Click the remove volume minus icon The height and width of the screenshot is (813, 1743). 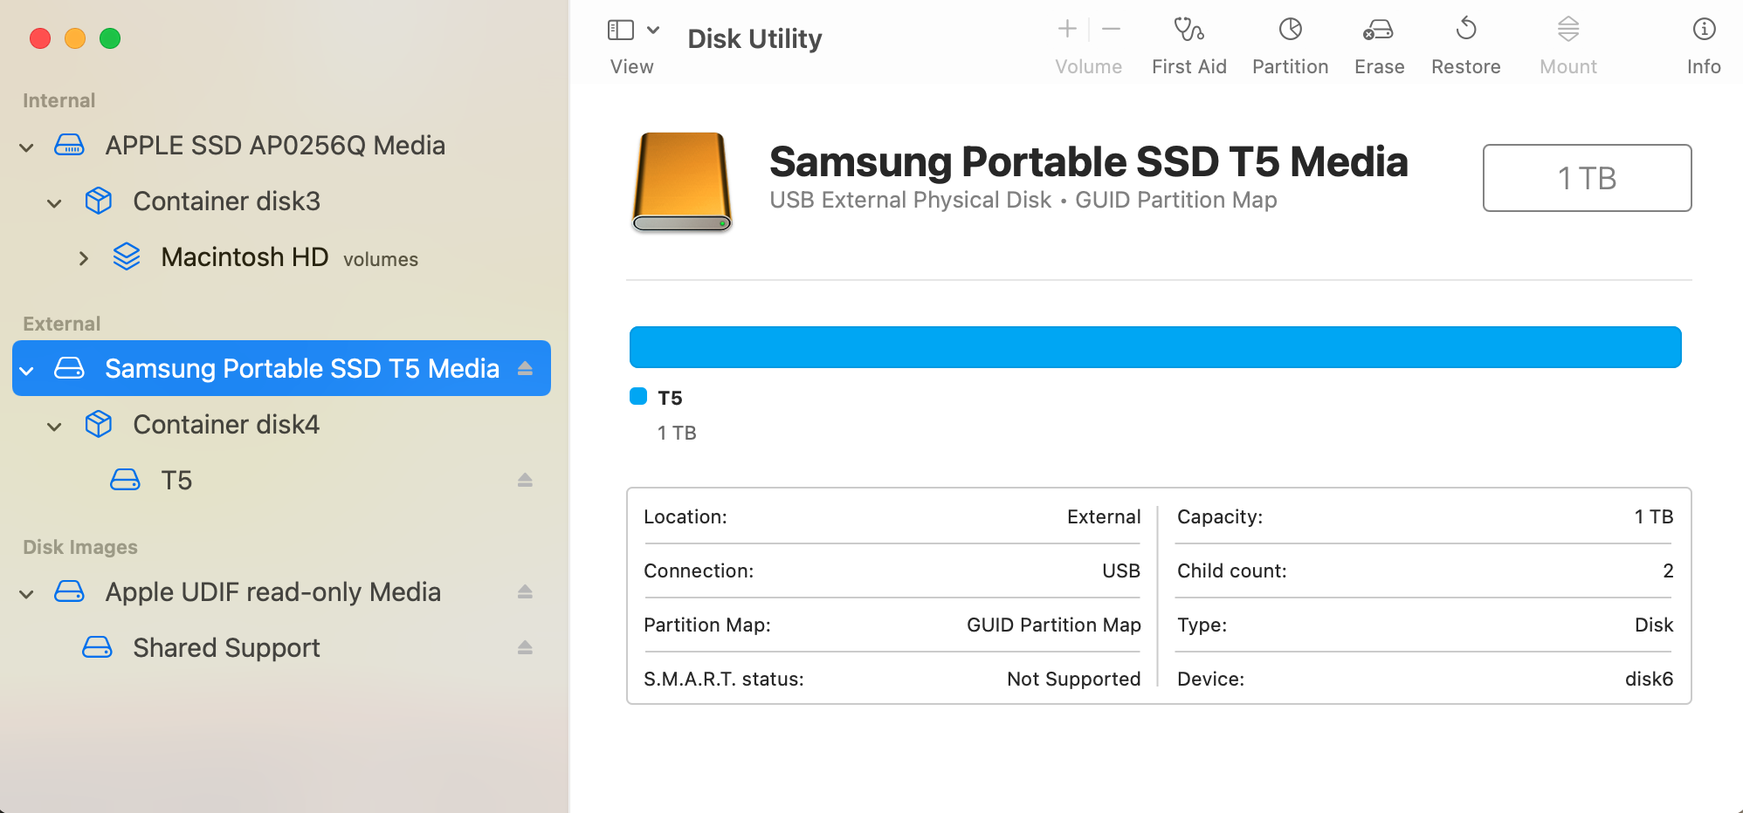pos(1111,30)
